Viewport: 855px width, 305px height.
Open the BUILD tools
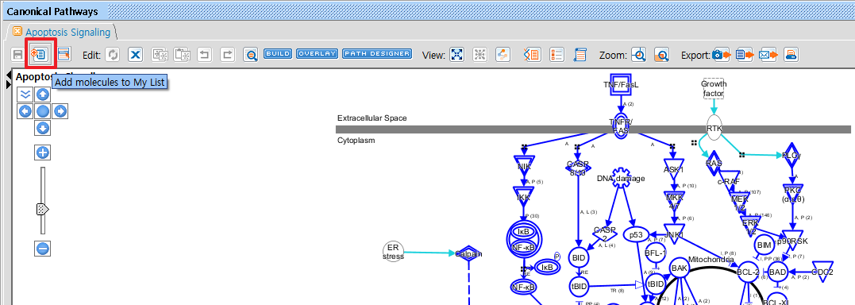278,54
